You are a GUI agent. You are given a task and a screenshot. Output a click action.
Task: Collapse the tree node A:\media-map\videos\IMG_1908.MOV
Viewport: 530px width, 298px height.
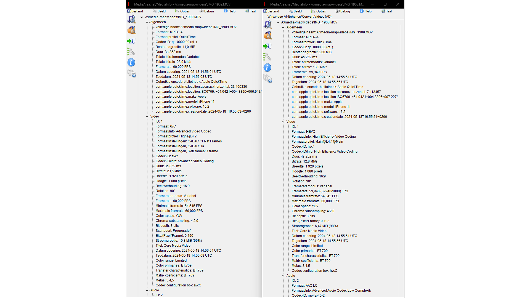click(278, 22)
